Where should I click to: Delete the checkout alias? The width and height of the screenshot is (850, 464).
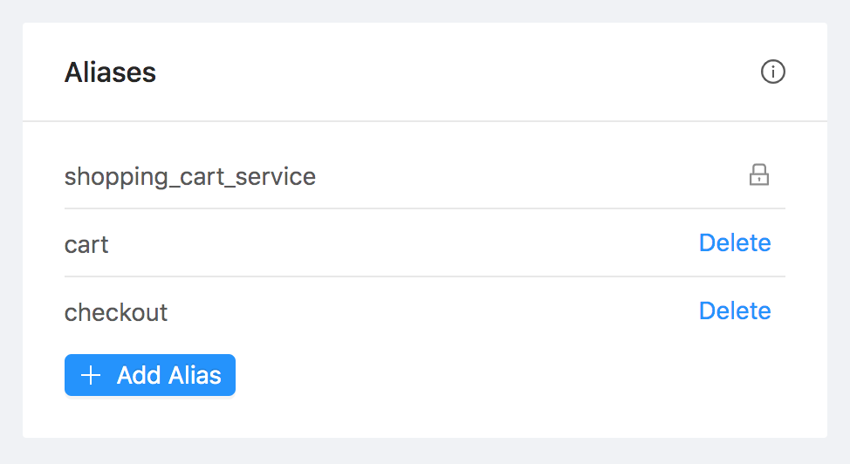pos(735,310)
